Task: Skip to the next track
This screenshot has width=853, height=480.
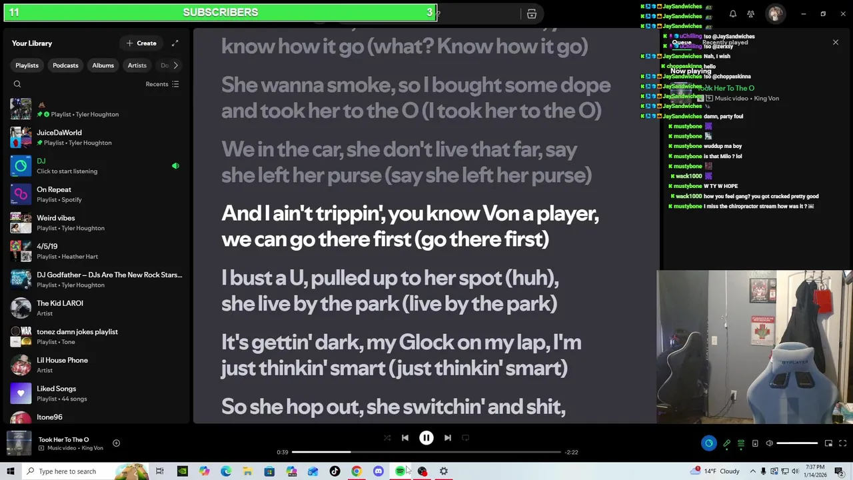Action: (448, 438)
